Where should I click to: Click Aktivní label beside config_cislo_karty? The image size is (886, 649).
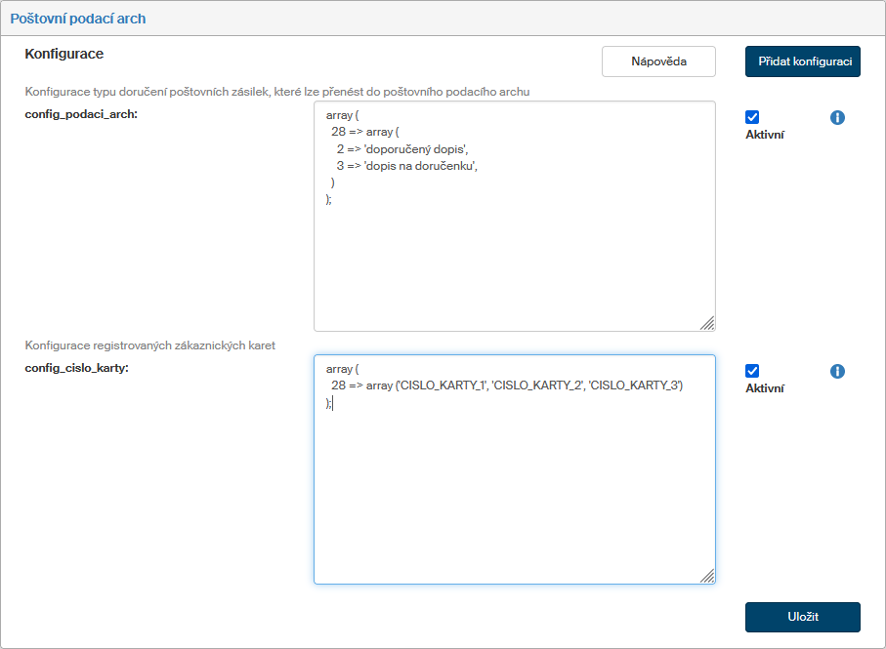click(764, 388)
